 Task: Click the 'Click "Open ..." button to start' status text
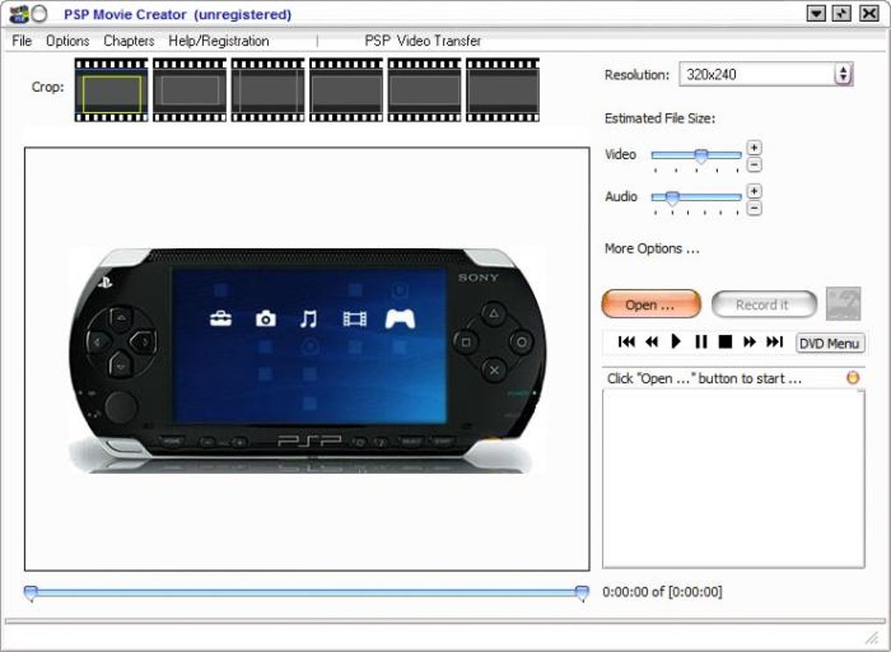point(704,378)
